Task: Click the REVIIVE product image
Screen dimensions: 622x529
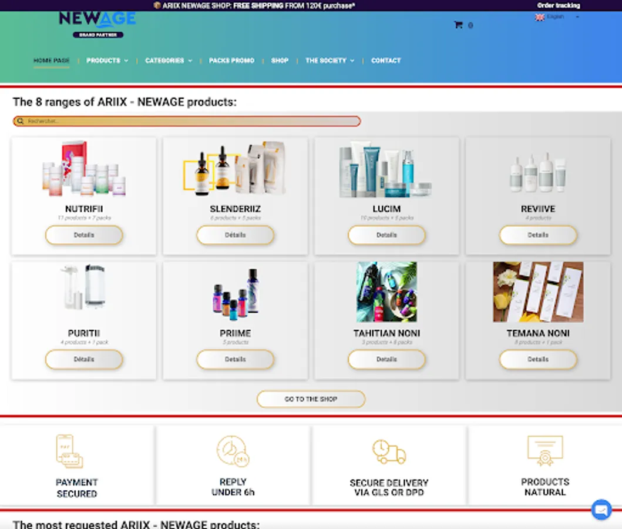Action: pos(538,172)
